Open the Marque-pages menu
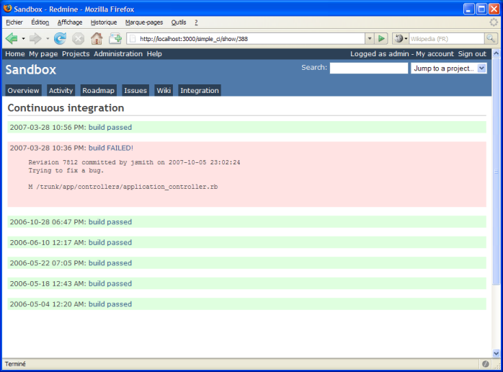The width and height of the screenshot is (503, 372). [x=144, y=22]
